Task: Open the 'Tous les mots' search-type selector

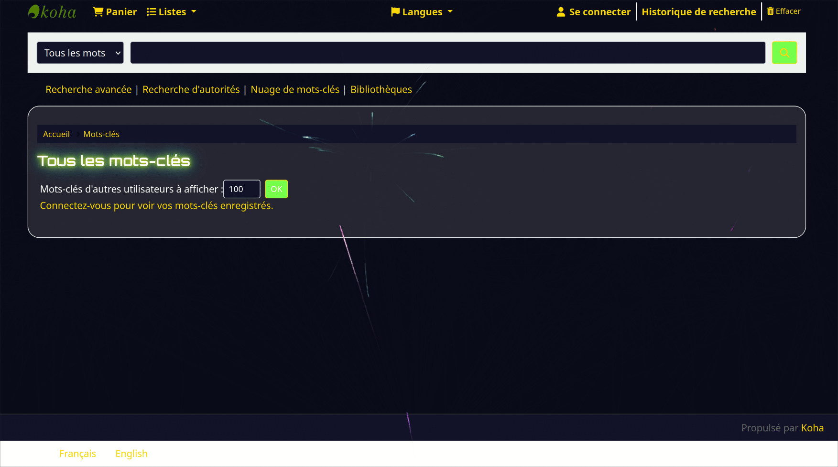Action: 80,53
